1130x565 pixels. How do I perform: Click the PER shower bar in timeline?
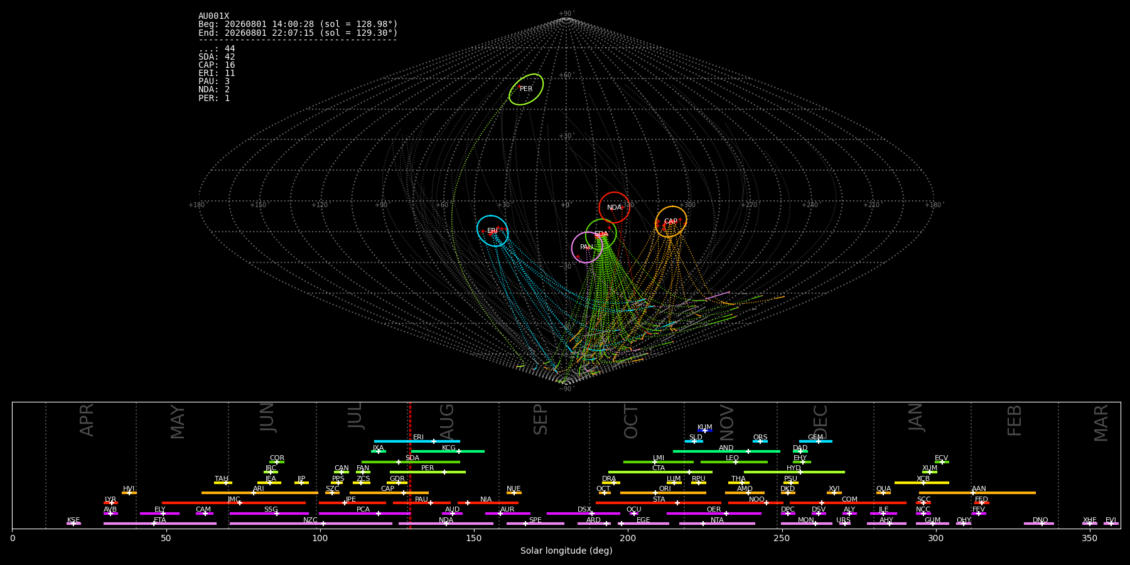428,472
